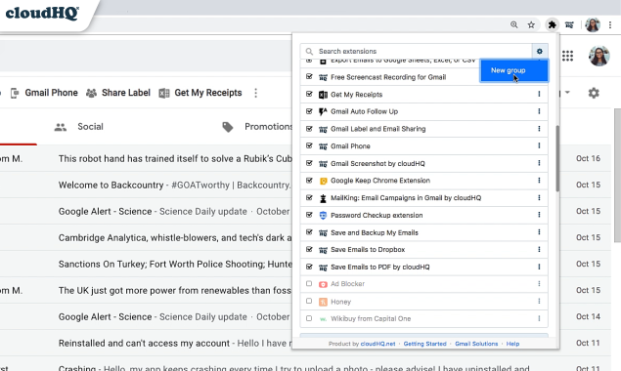Open the Cambridge Analytica email
621x371 pixels.
click(175, 237)
